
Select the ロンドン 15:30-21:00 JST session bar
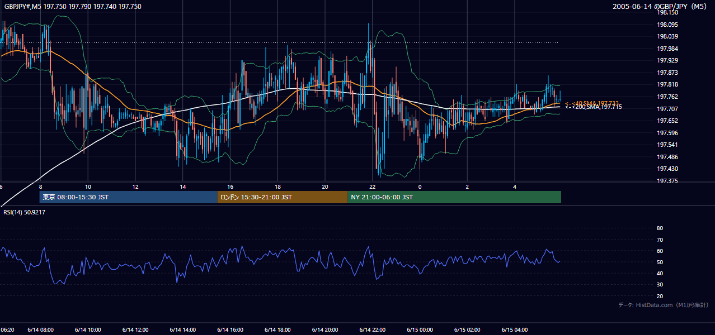tap(283, 197)
